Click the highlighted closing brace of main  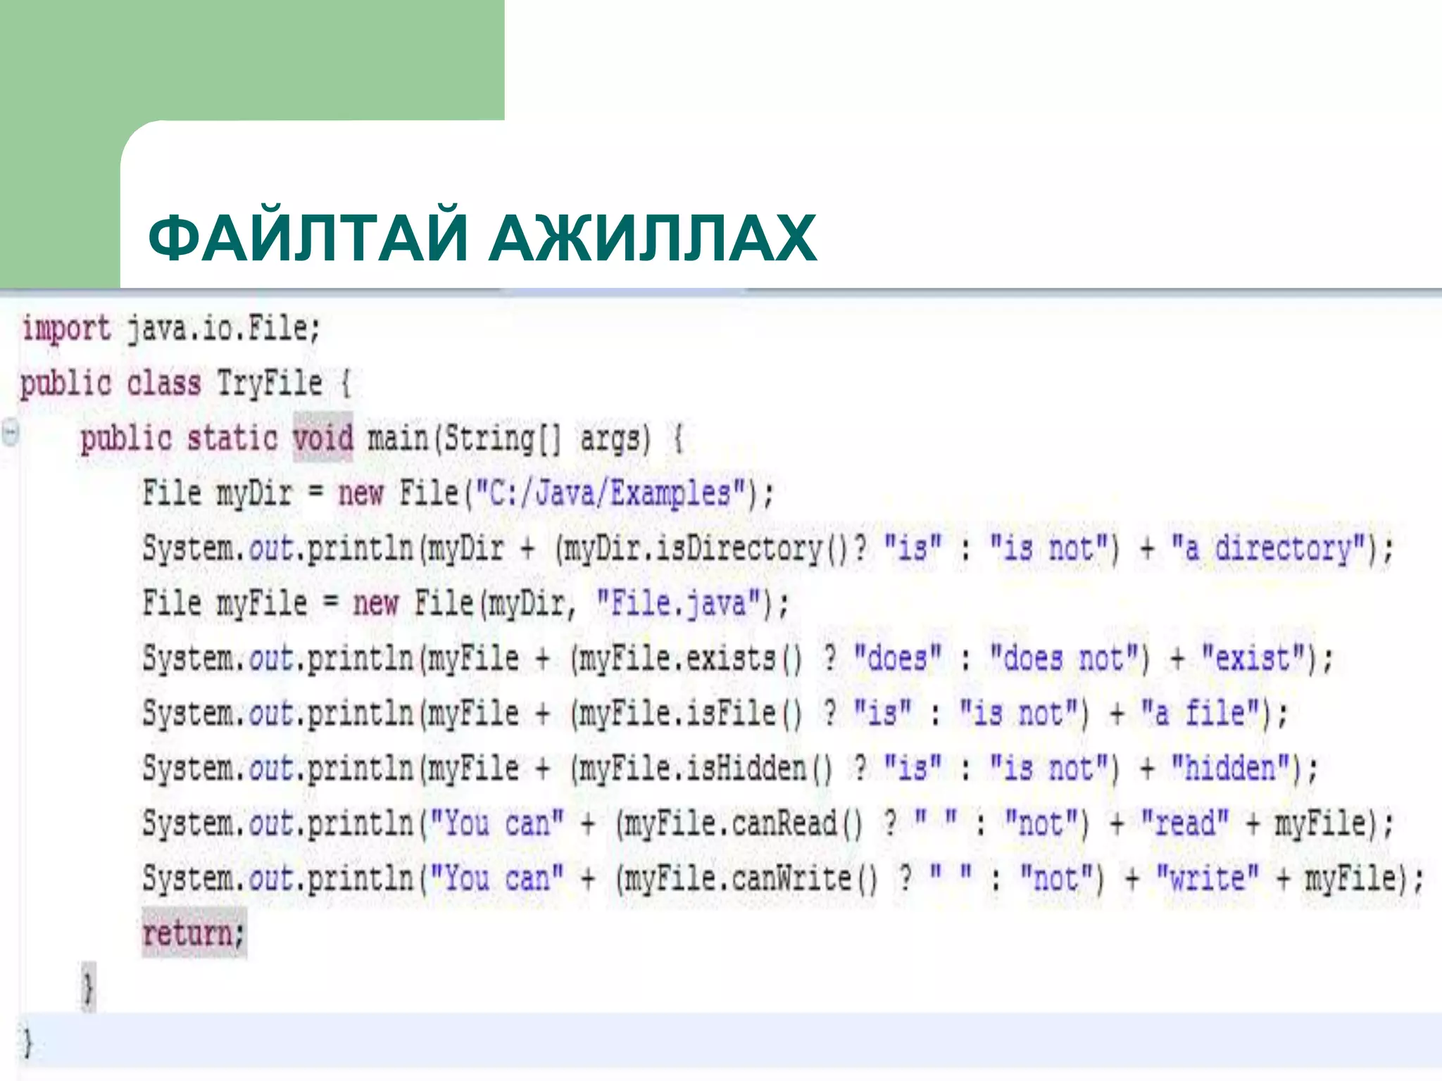click(x=88, y=987)
